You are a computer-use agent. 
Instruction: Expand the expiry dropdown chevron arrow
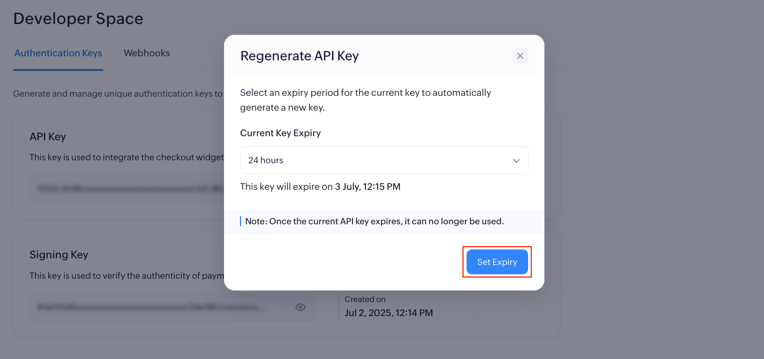tap(516, 161)
